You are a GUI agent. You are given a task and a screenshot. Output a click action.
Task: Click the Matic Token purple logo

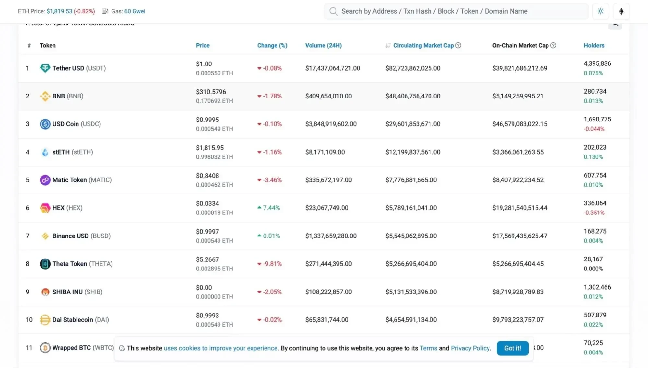(45, 180)
